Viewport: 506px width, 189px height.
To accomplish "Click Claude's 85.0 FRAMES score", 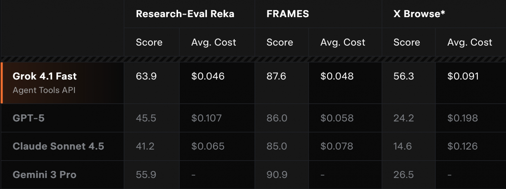I will pos(277,146).
